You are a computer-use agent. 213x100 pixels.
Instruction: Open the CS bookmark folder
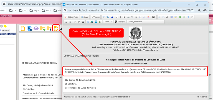coord(13,10)
